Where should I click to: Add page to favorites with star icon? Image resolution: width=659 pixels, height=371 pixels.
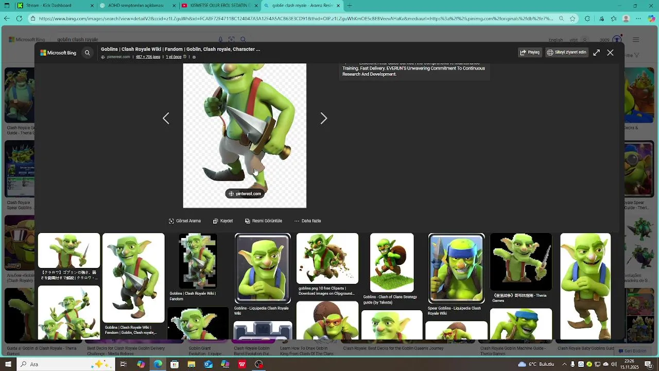(573, 19)
